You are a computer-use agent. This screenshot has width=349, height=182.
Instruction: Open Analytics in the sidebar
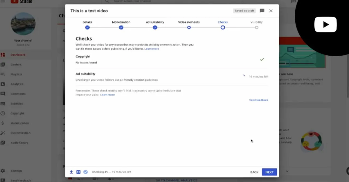click(17, 84)
